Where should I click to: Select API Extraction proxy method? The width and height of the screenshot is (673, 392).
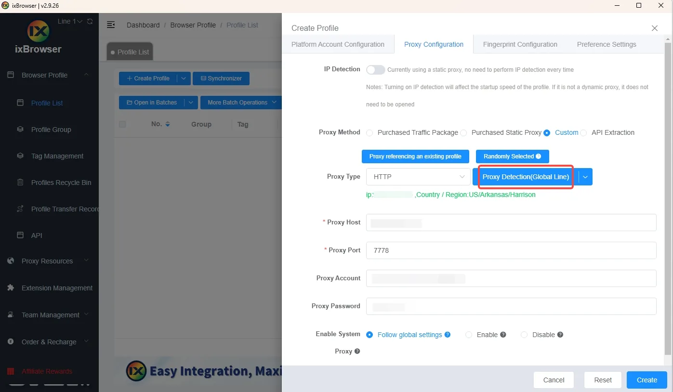(583, 133)
